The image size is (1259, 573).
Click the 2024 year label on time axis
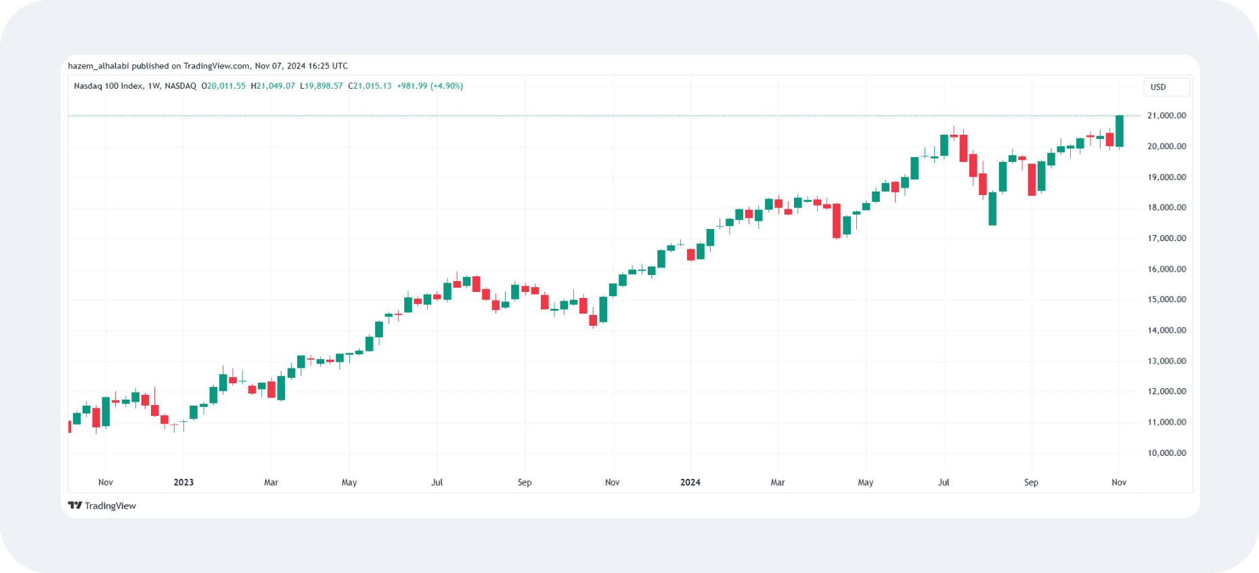[x=690, y=482]
